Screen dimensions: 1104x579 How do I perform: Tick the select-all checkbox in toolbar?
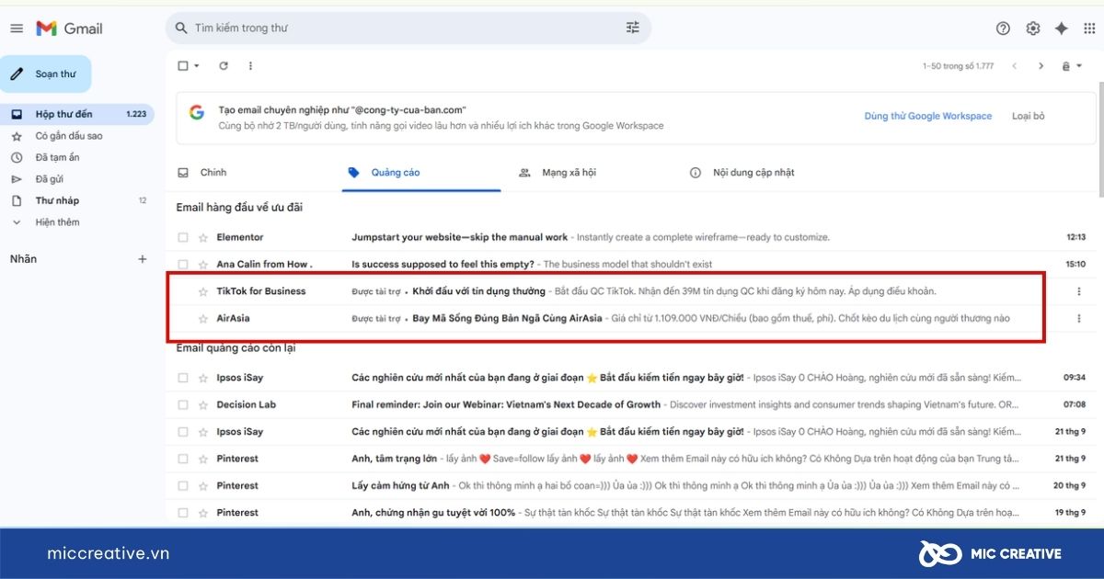(182, 66)
